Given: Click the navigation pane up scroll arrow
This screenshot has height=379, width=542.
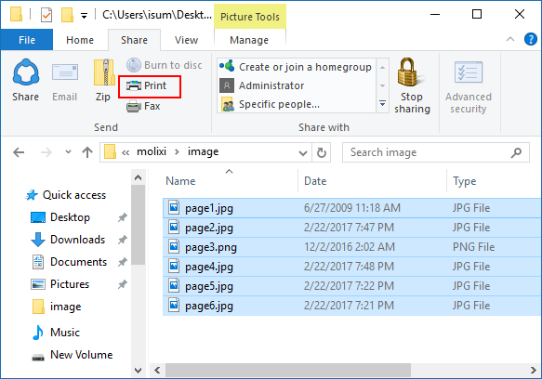Looking at the screenshot, I should tap(138, 177).
